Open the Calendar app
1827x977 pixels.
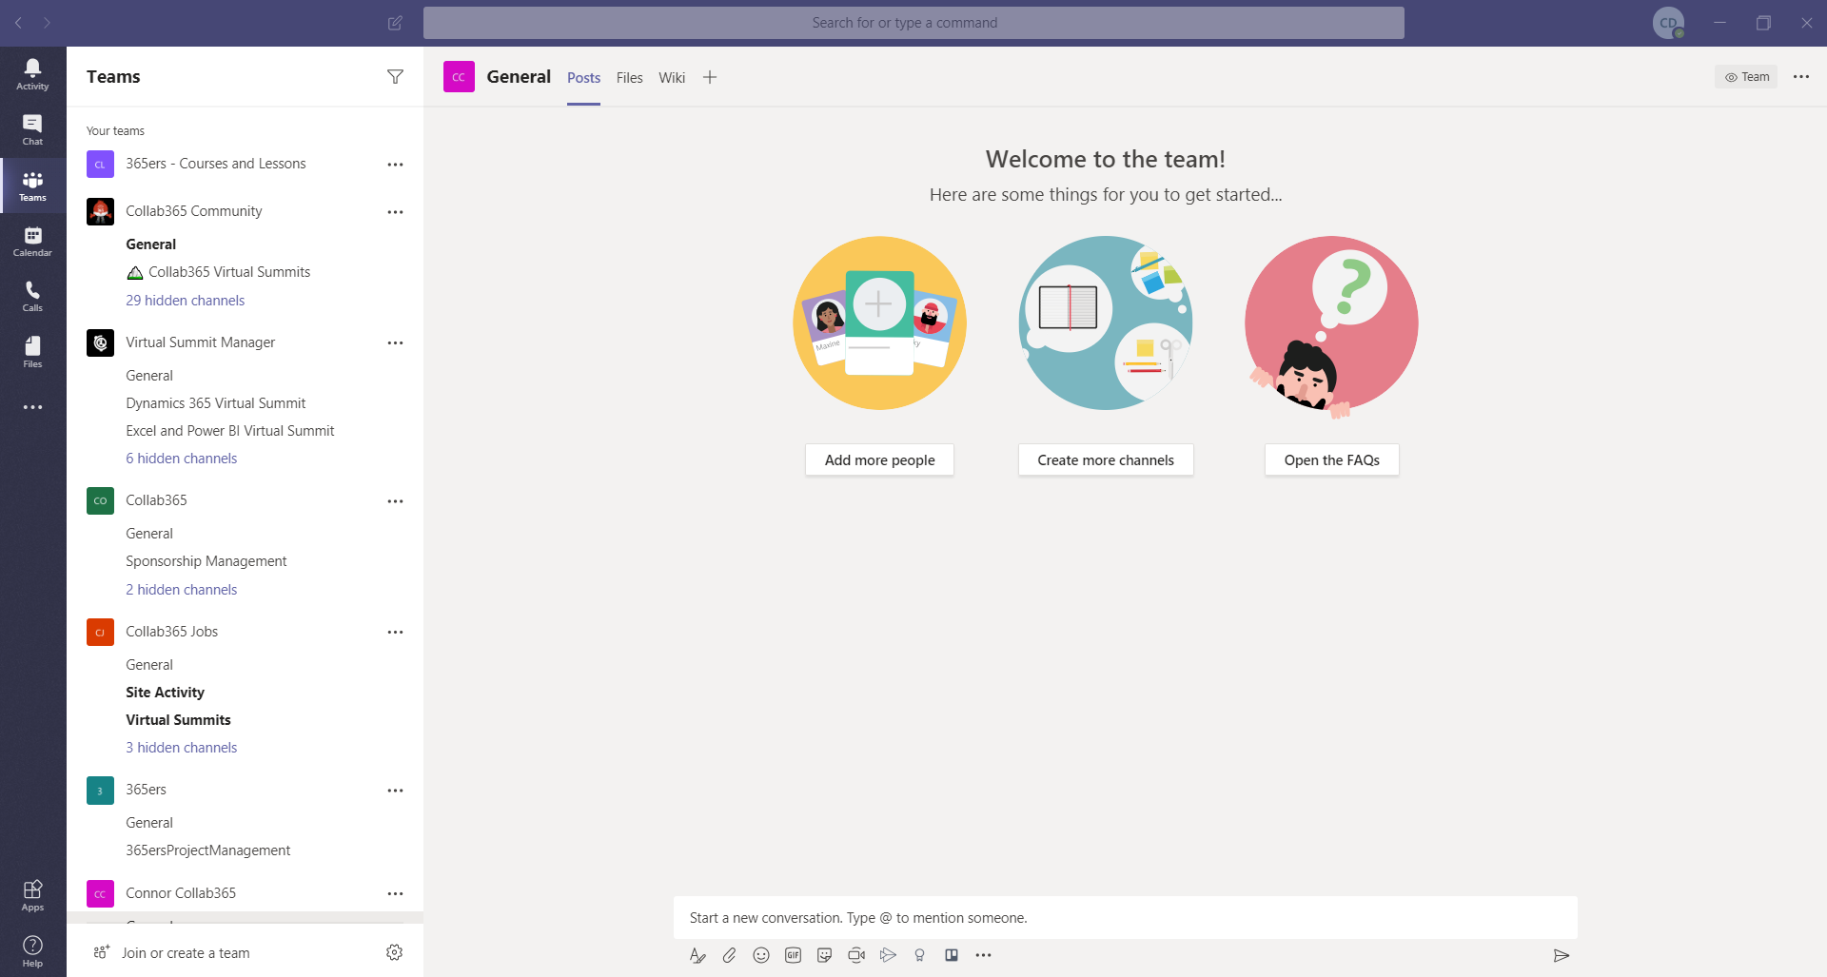[32, 242]
